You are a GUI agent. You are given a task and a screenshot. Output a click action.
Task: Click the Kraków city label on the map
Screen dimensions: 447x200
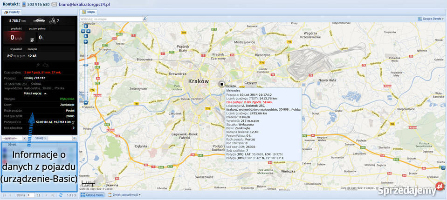[x=199, y=81]
